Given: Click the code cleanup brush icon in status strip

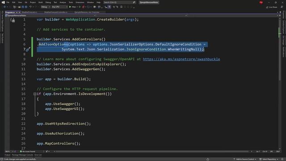Looking at the screenshot, I should click(x=47, y=151).
